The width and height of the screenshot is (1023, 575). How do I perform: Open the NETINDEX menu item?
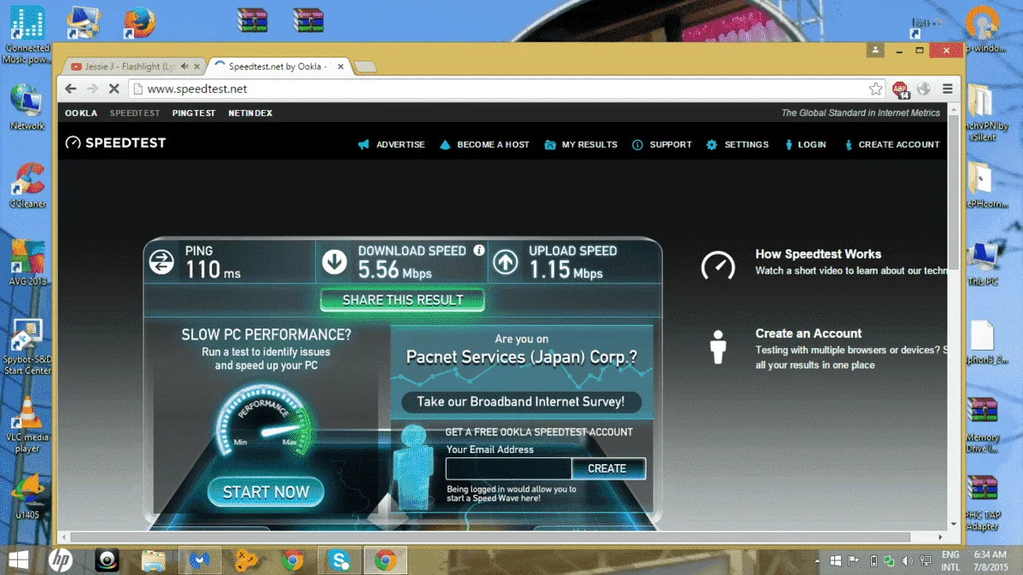[x=250, y=113]
